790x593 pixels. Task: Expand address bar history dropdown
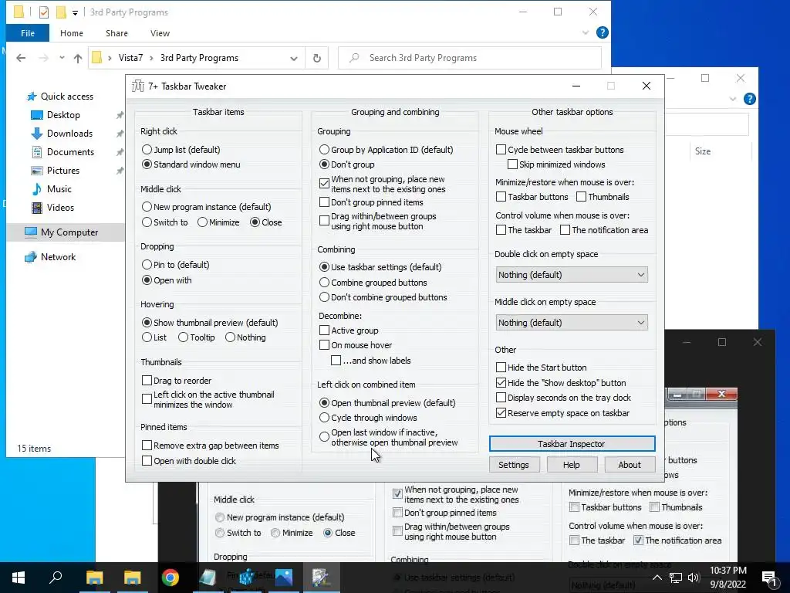(294, 59)
